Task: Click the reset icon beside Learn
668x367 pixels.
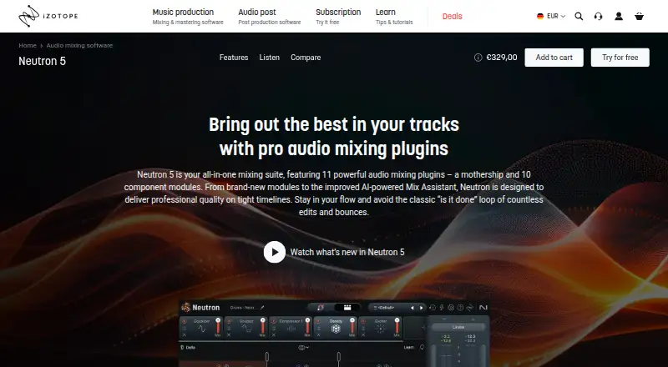Action: click(x=422, y=348)
